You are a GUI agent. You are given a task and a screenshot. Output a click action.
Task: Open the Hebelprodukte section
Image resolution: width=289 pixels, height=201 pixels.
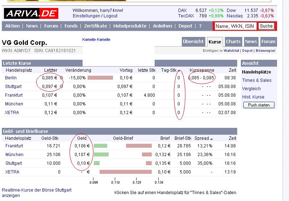(130, 26)
